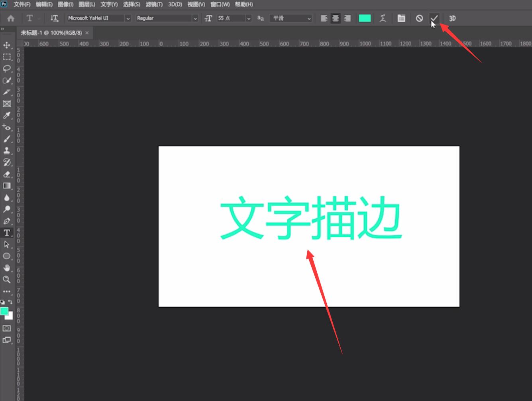Open the text color swatch in options bar
Screen dimensions: 532x401
click(x=365, y=18)
